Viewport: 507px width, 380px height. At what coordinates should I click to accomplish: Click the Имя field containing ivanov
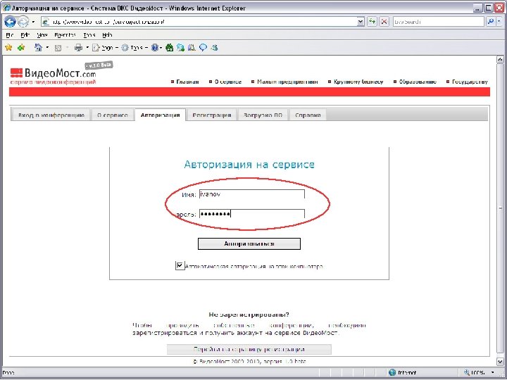point(251,194)
